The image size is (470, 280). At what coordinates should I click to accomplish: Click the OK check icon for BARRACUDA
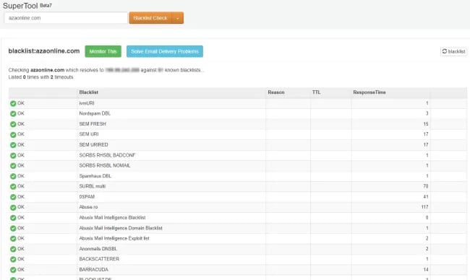click(13, 270)
